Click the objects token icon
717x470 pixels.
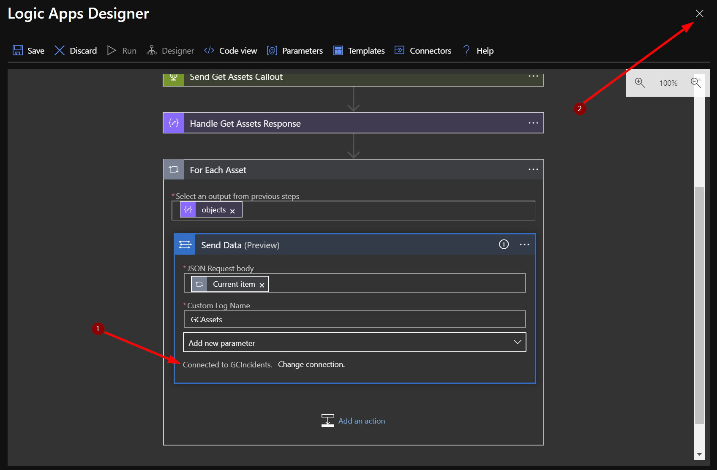(188, 209)
